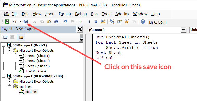Screen dimensions: 197x101
Task: Click code line Sub UnhideAllSheets()
Action: click(123, 37)
